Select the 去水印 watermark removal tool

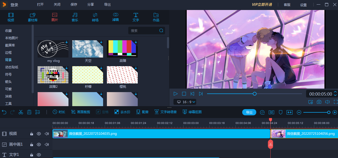[x=122, y=112]
